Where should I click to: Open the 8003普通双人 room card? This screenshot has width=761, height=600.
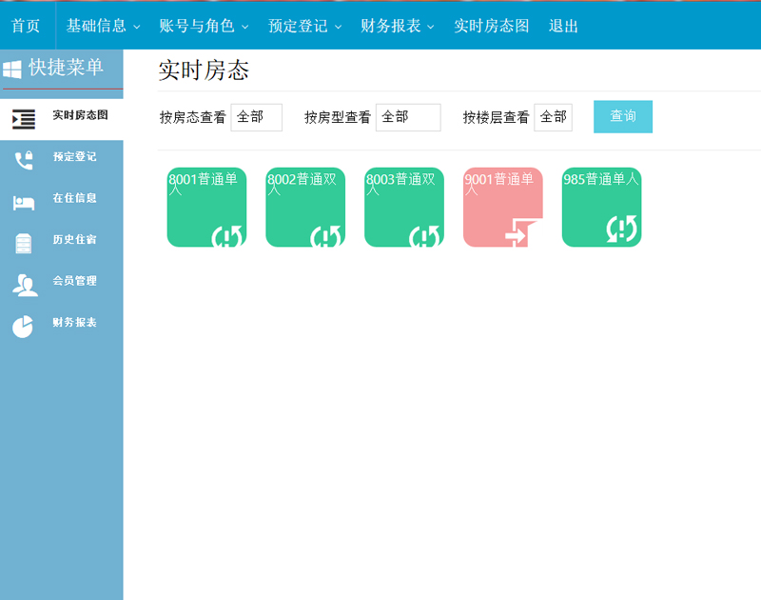click(404, 208)
